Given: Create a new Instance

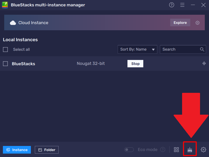Looking at the screenshot, I should tap(17, 150).
